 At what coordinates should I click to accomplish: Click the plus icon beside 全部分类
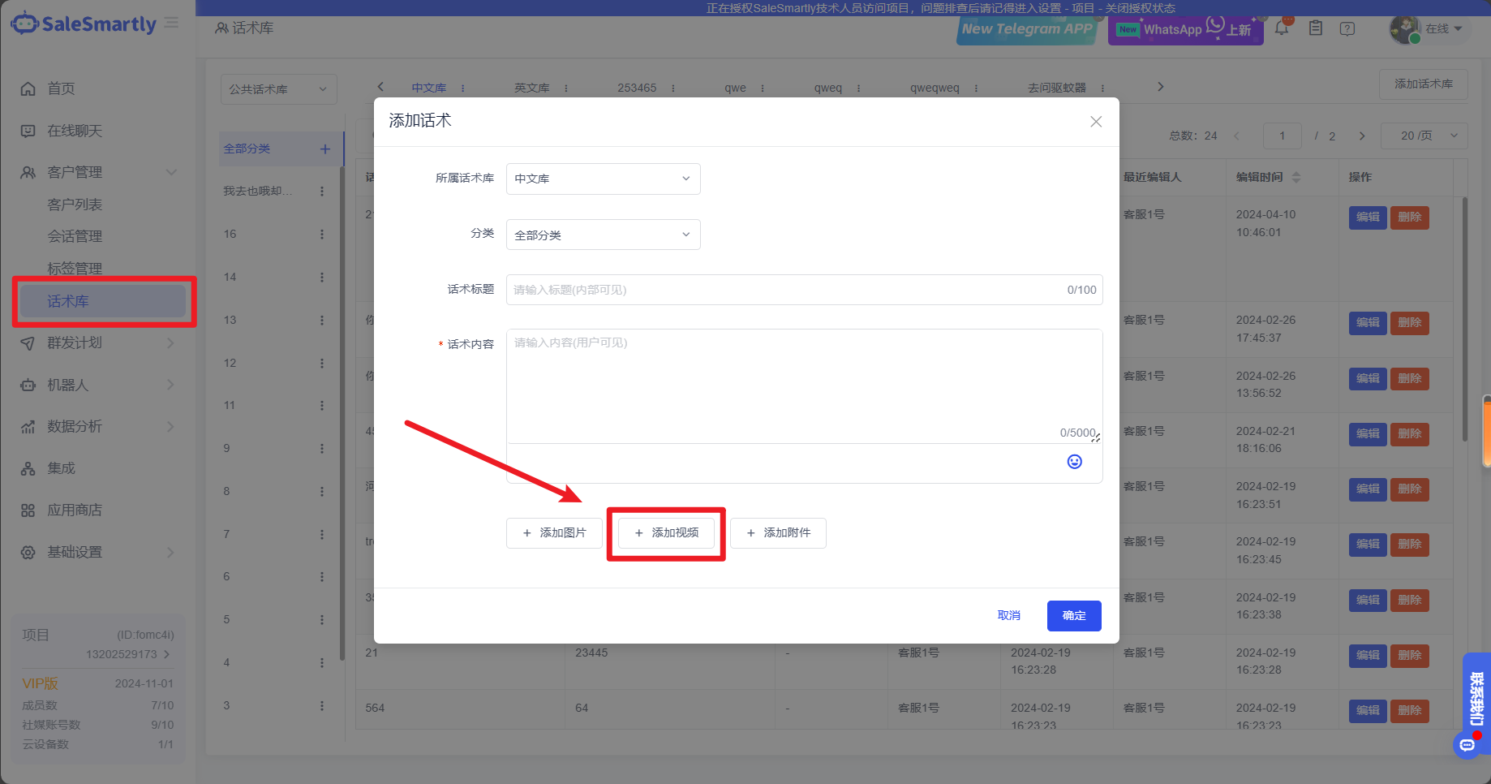(324, 149)
